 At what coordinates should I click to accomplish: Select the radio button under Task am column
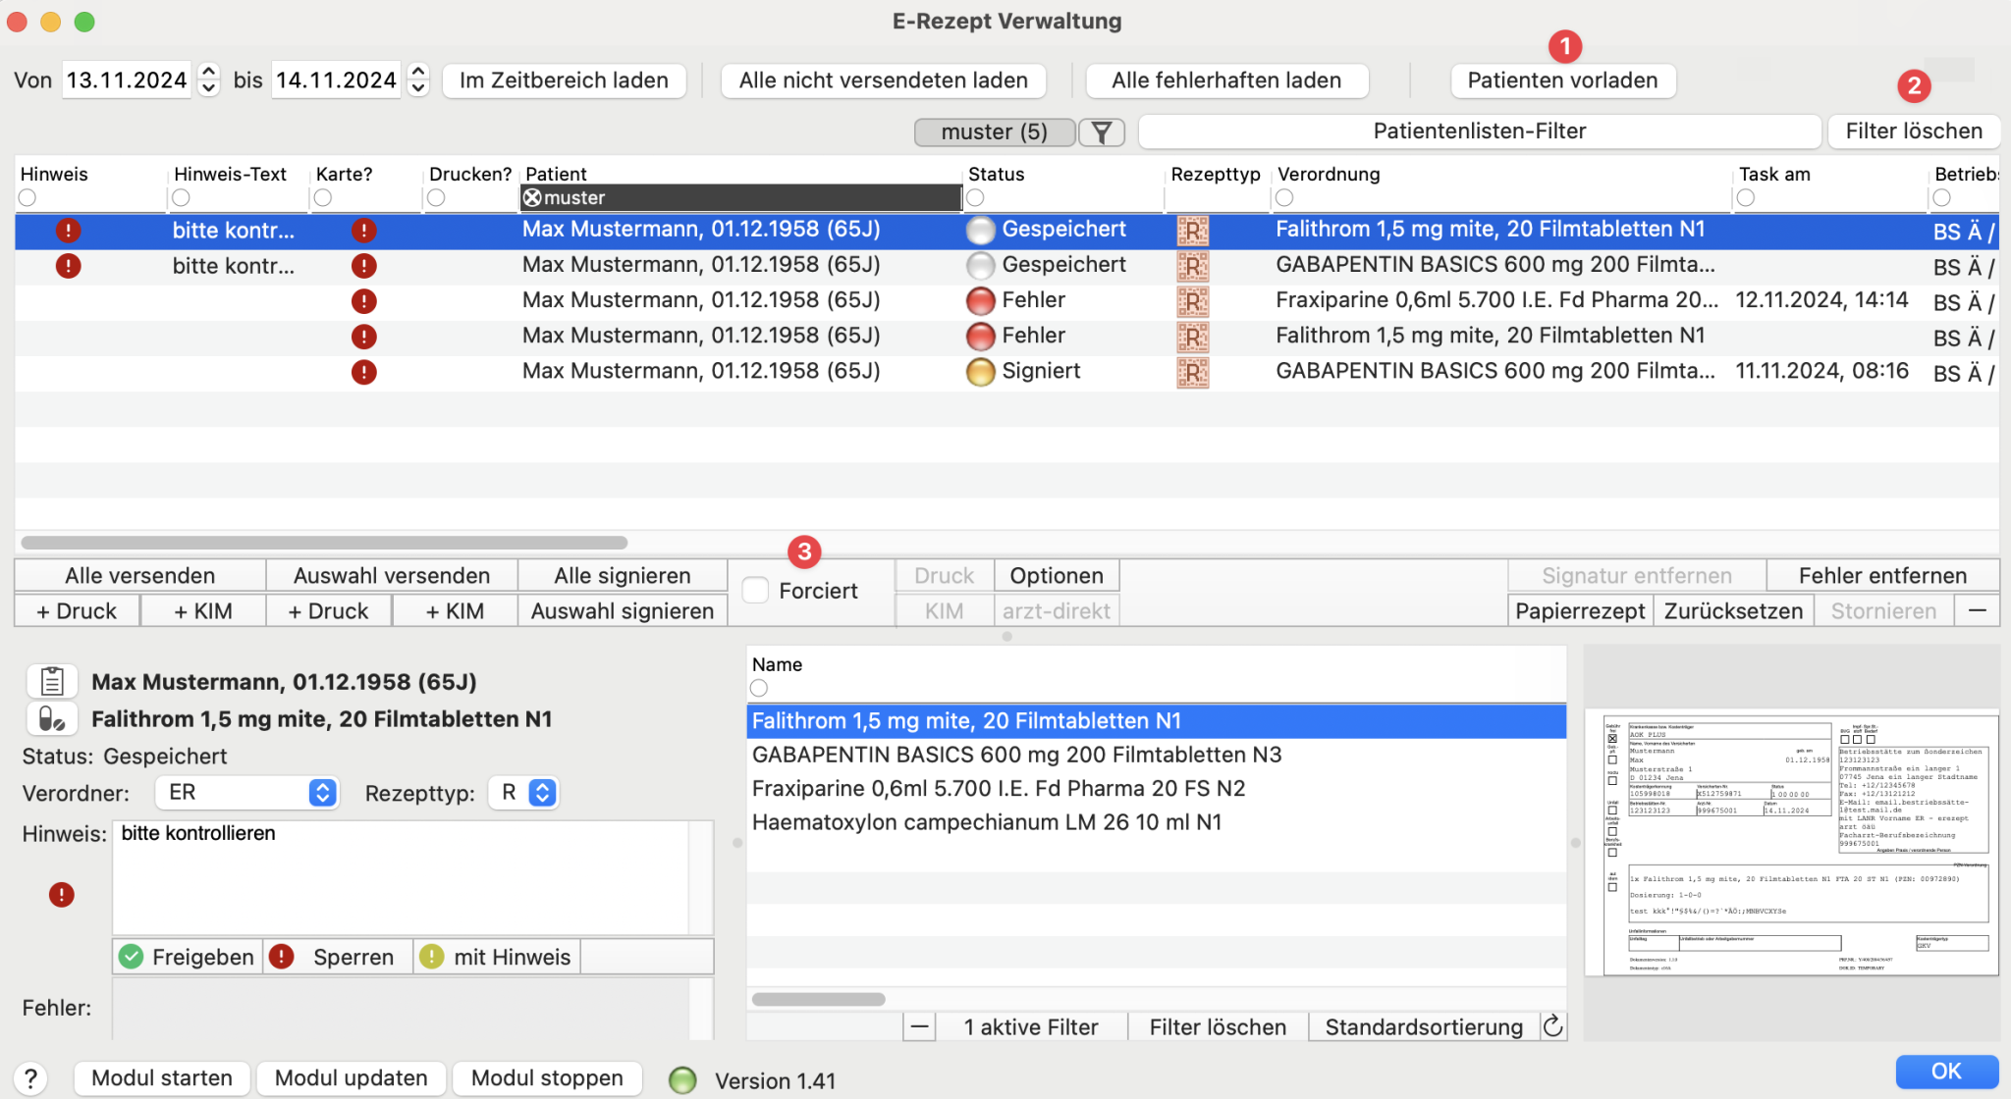click(x=1745, y=197)
